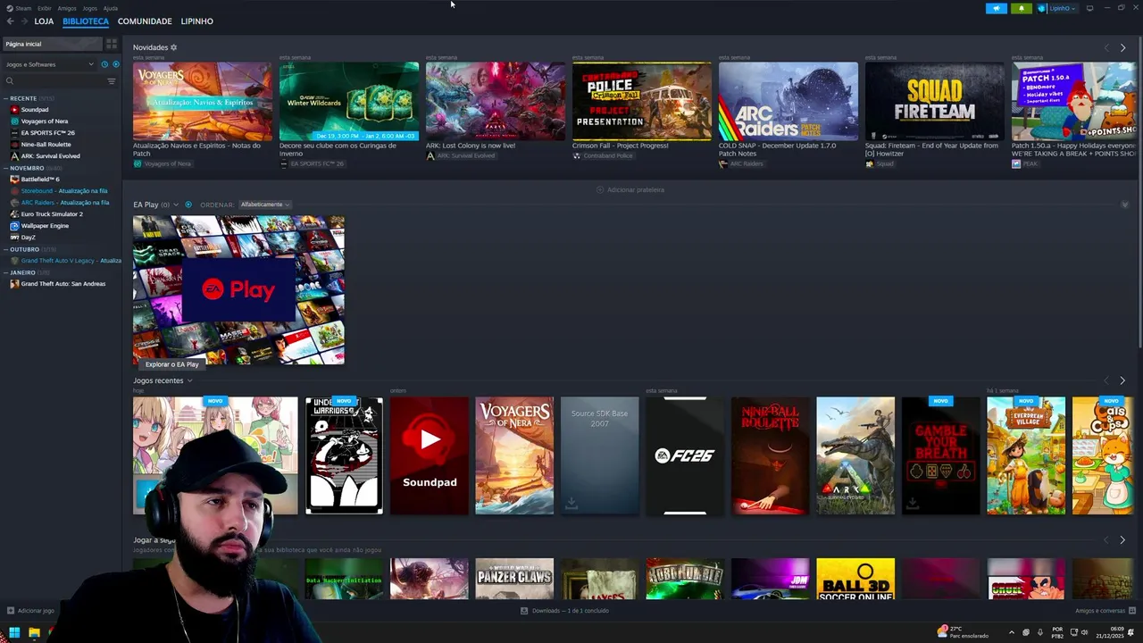Open the Windows Start button
Viewport: 1143px width, 643px height.
(x=14, y=633)
